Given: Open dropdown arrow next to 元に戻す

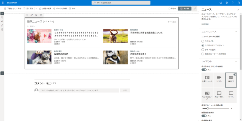Looking at the screenshot, I should pos(36,9).
